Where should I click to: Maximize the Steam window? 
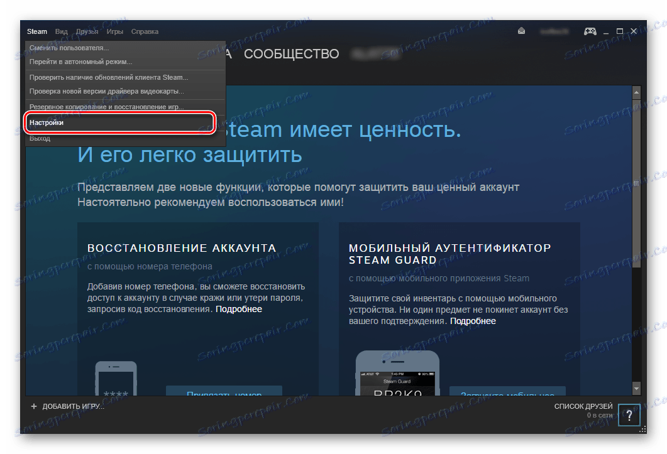620,31
